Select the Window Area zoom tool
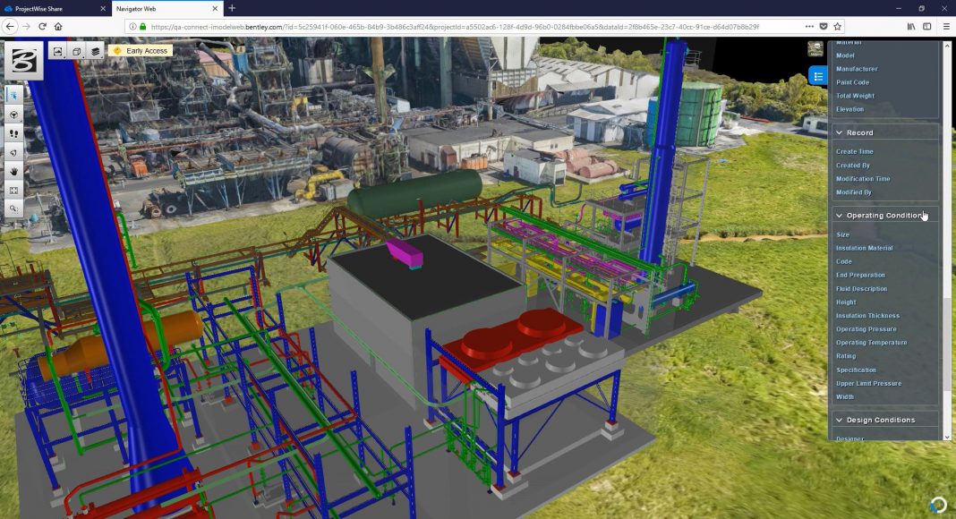 tap(14, 208)
